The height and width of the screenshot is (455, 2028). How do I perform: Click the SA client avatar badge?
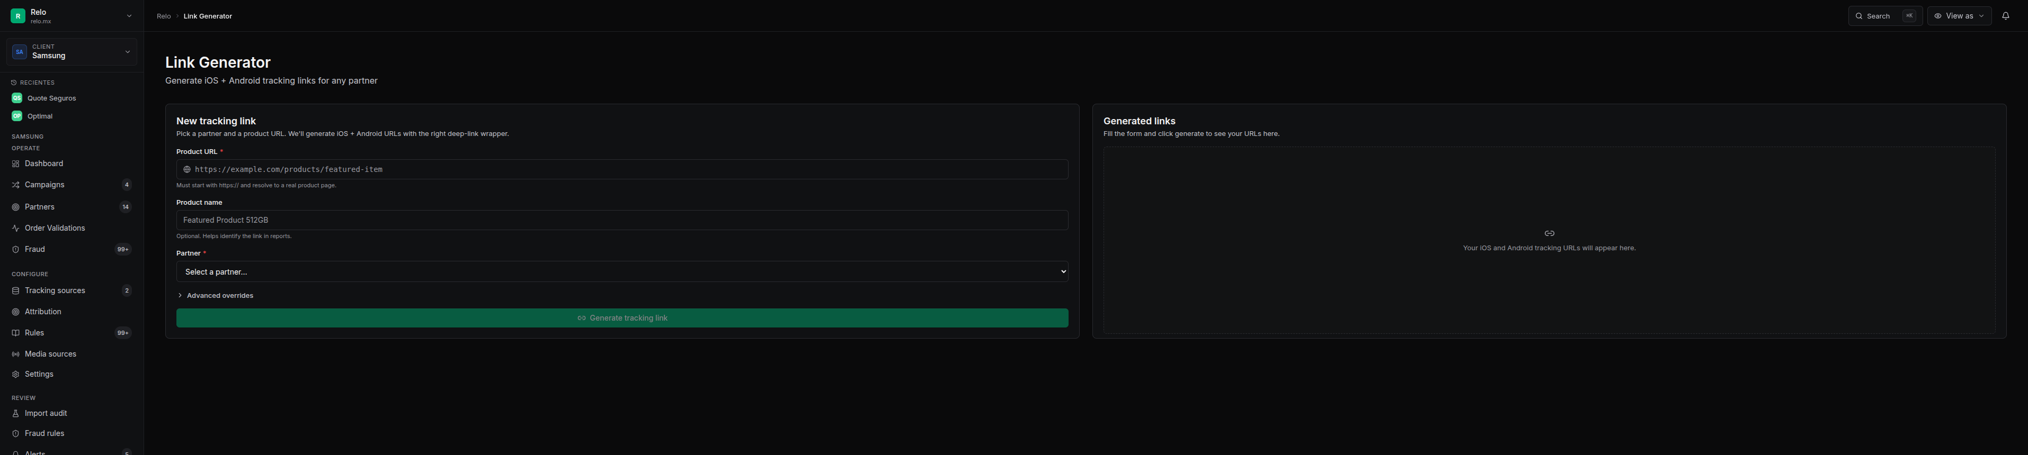(x=20, y=52)
